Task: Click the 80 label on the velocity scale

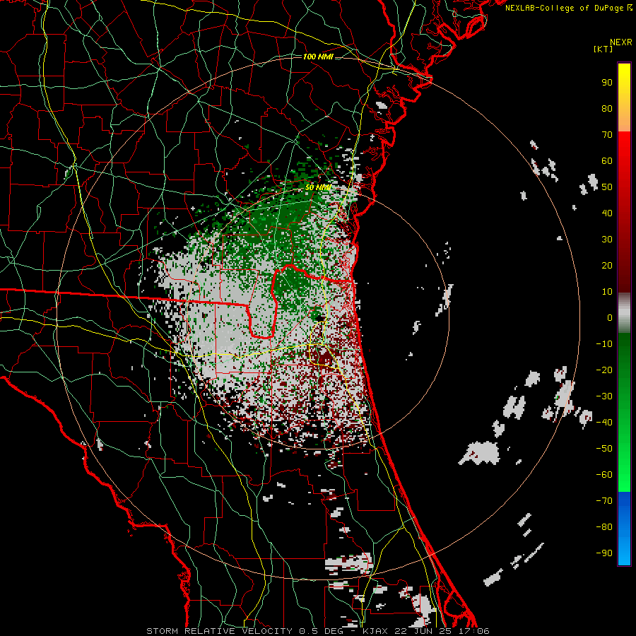Action: pos(607,108)
